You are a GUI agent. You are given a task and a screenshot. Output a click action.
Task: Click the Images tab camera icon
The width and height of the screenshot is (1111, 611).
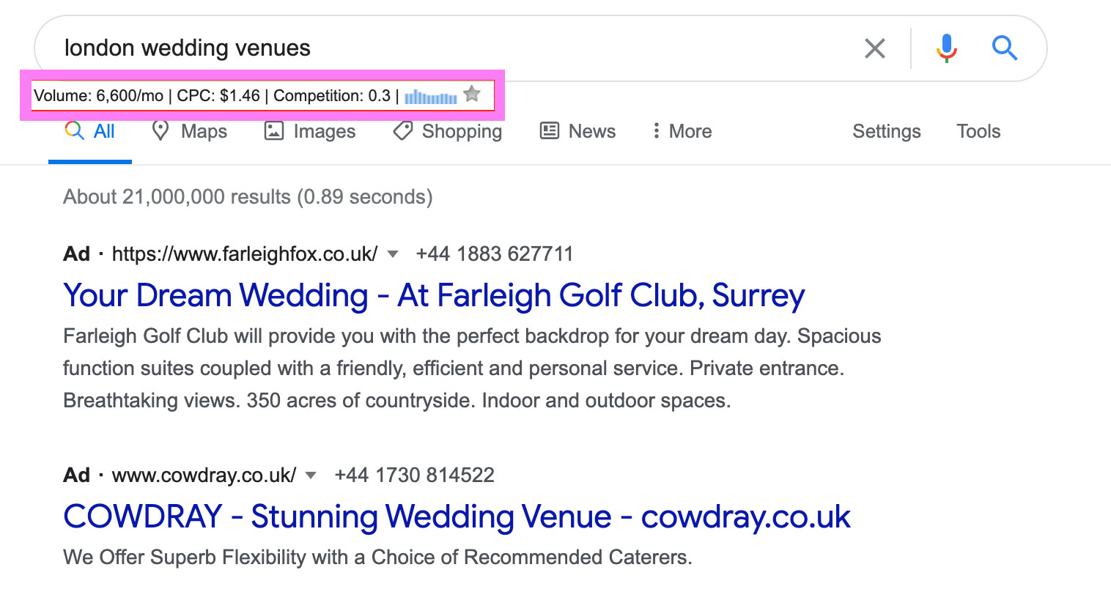tap(273, 131)
